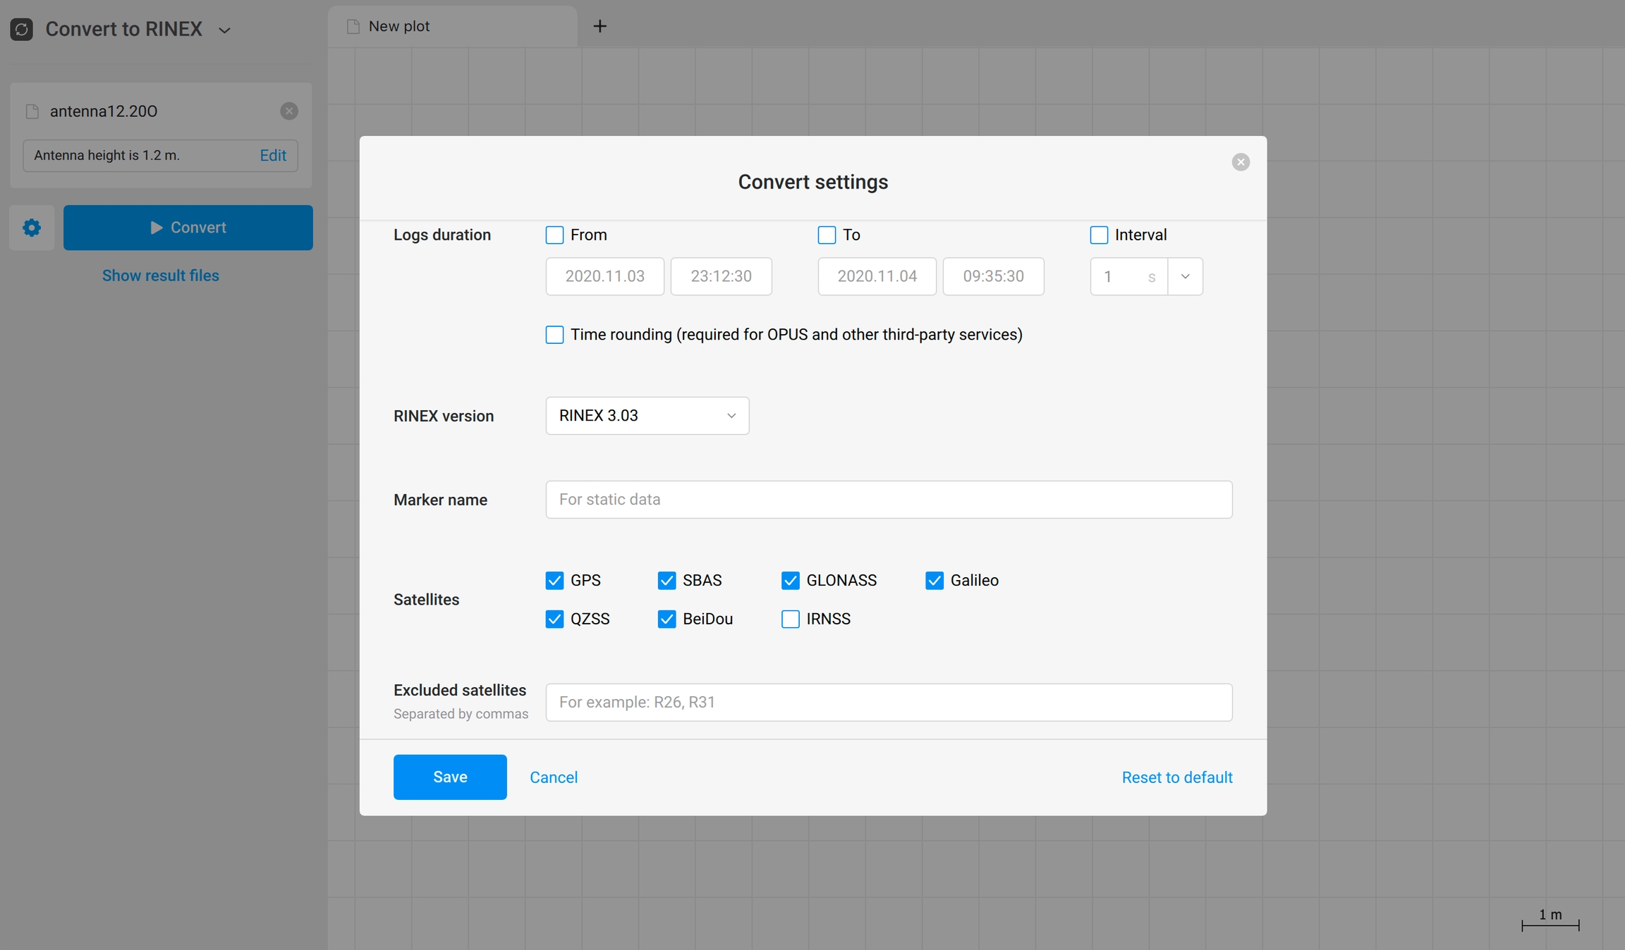Remove antenna12.20O file with x icon

(x=288, y=111)
